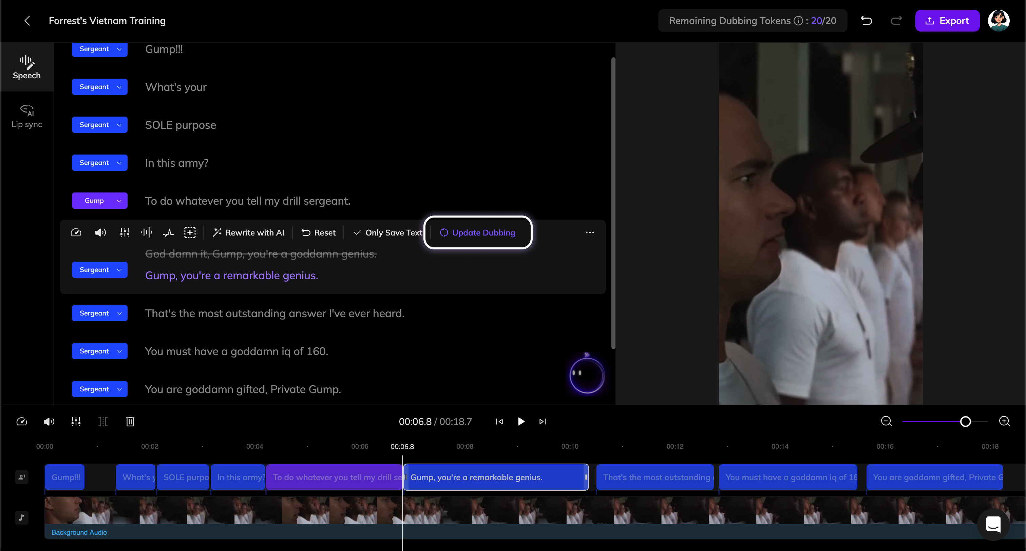1026x551 pixels.
Task: Open the chat support bubble
Action: [993, 524]
